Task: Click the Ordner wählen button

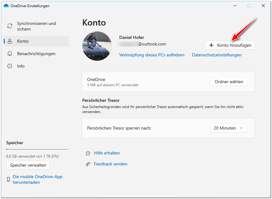Action: pyautogui.click(x=229, y=82)
